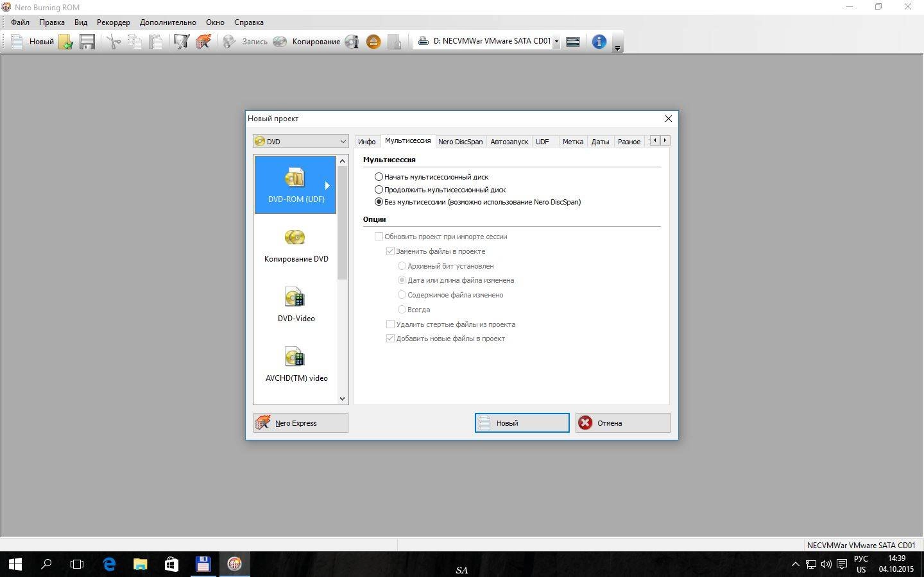Select the DVD-Video project type
This screenshot has height=577, width=924.
[295, 305]
